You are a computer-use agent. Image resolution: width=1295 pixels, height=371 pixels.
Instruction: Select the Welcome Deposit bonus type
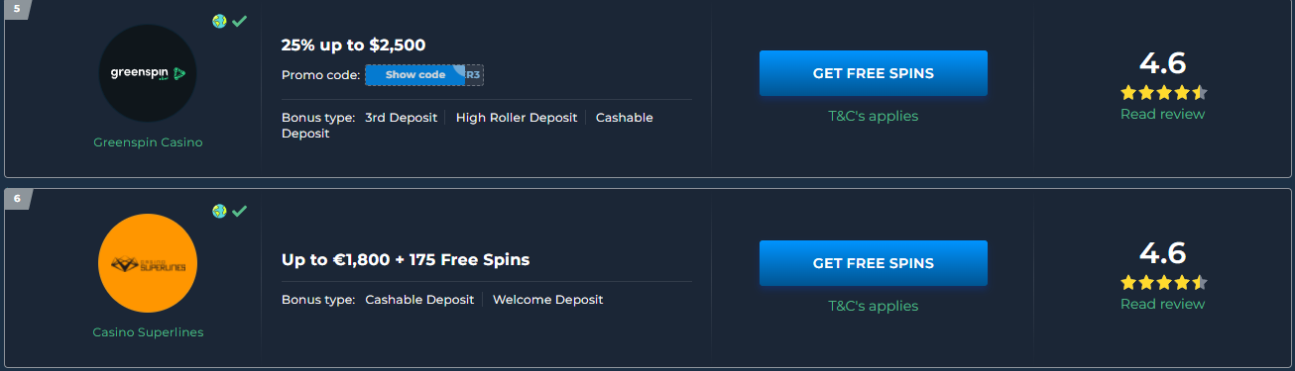[x=547, y=299]
